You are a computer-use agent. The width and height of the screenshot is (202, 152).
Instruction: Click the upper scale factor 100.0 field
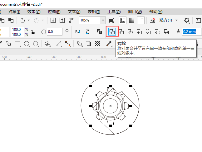pos(17,29)
